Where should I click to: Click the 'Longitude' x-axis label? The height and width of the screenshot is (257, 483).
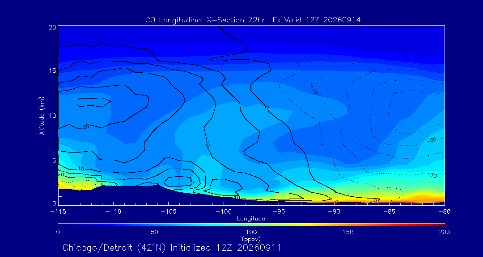point(251,219)
